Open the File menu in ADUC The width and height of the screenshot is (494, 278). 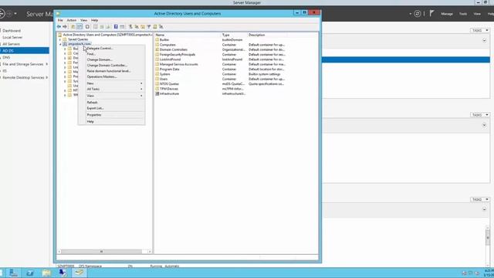(x=60, y=20)
